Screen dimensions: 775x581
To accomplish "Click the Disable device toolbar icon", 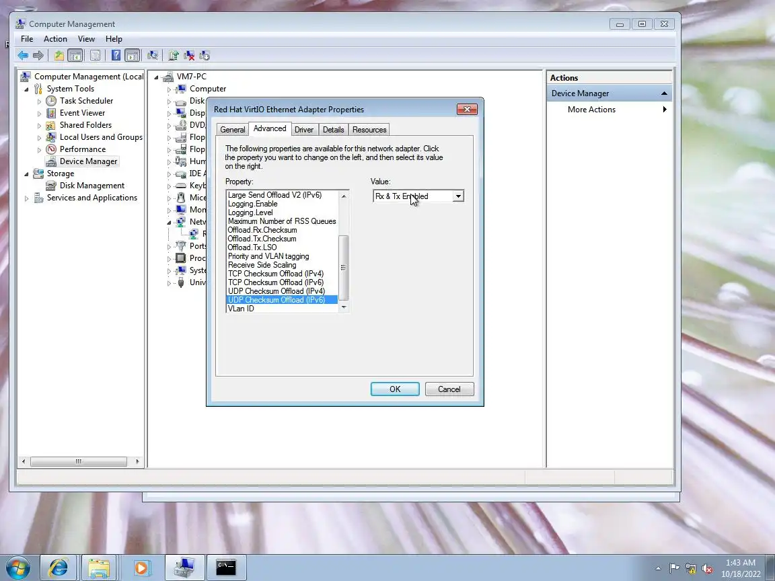I will 204,55.
